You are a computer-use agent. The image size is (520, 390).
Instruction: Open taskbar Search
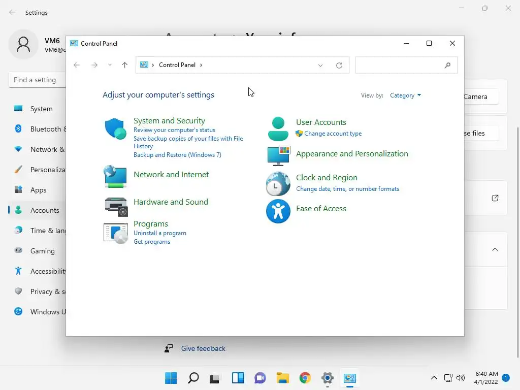coord(193,378)
